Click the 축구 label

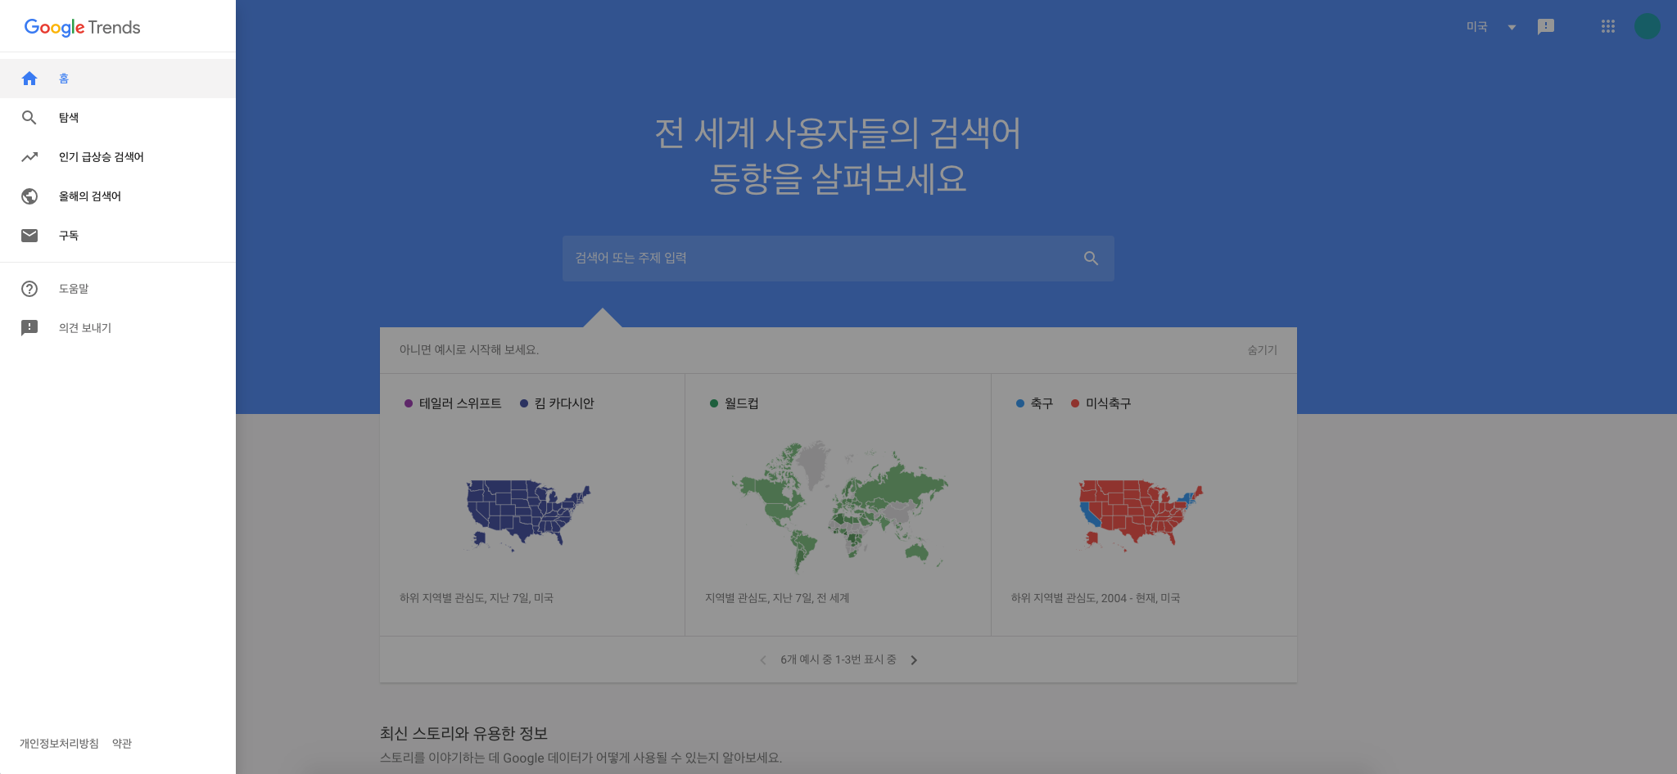tap(1042, 403)
